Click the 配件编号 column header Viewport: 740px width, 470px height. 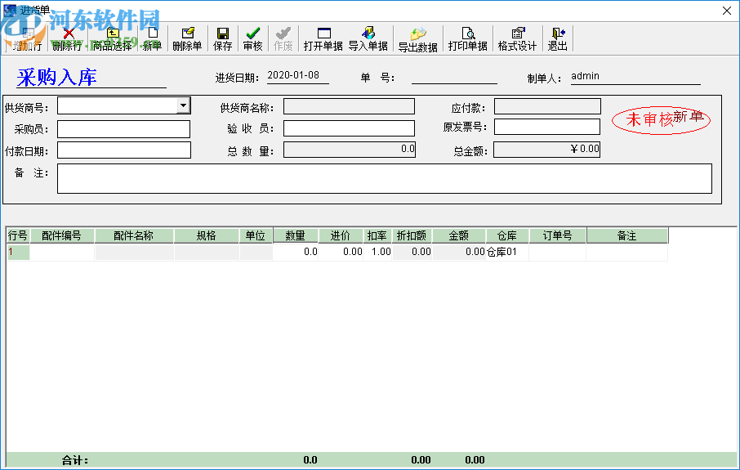pyautogui.click(x=62, y=235)
